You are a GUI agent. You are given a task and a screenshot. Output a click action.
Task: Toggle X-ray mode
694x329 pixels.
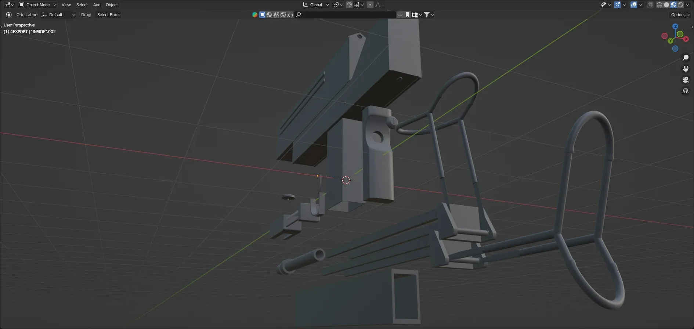click(650, 5)
